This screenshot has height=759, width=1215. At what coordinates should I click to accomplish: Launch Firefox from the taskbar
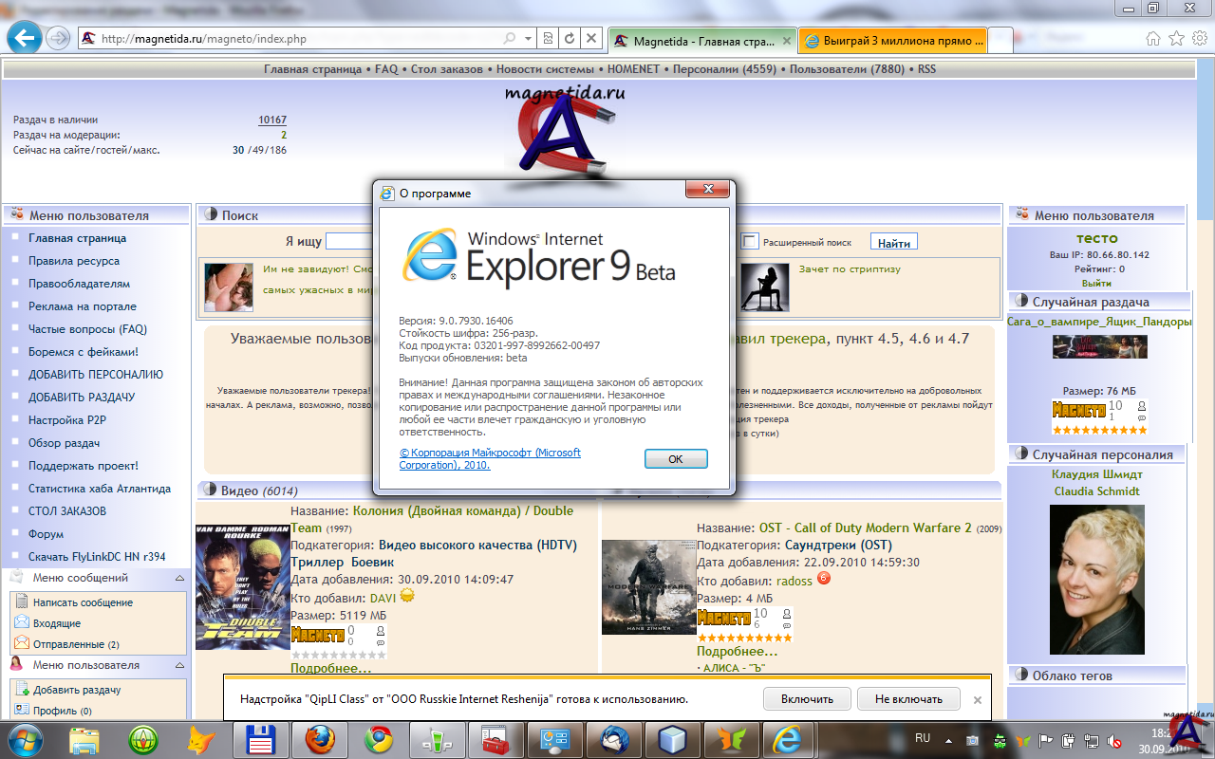point(320,738)
